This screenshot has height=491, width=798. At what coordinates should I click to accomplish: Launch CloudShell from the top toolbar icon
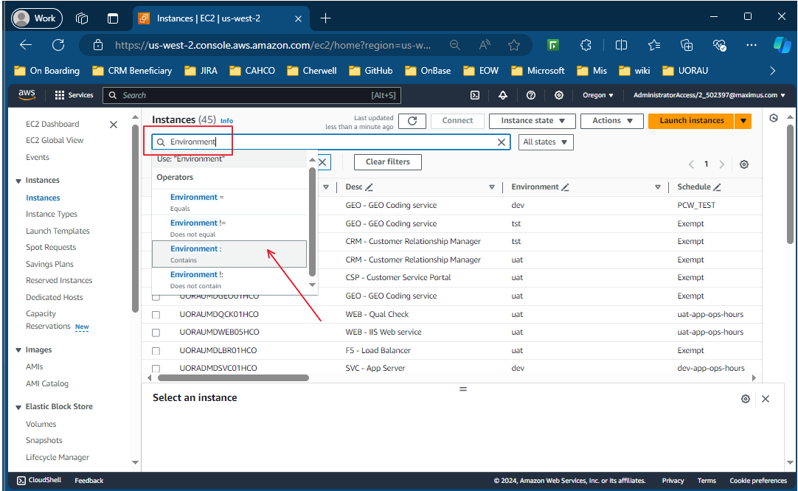[475, 95]
